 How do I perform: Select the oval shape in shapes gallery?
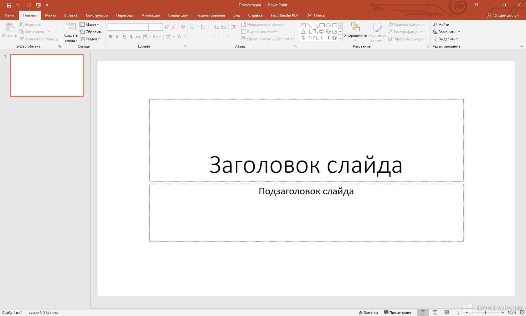328,25
